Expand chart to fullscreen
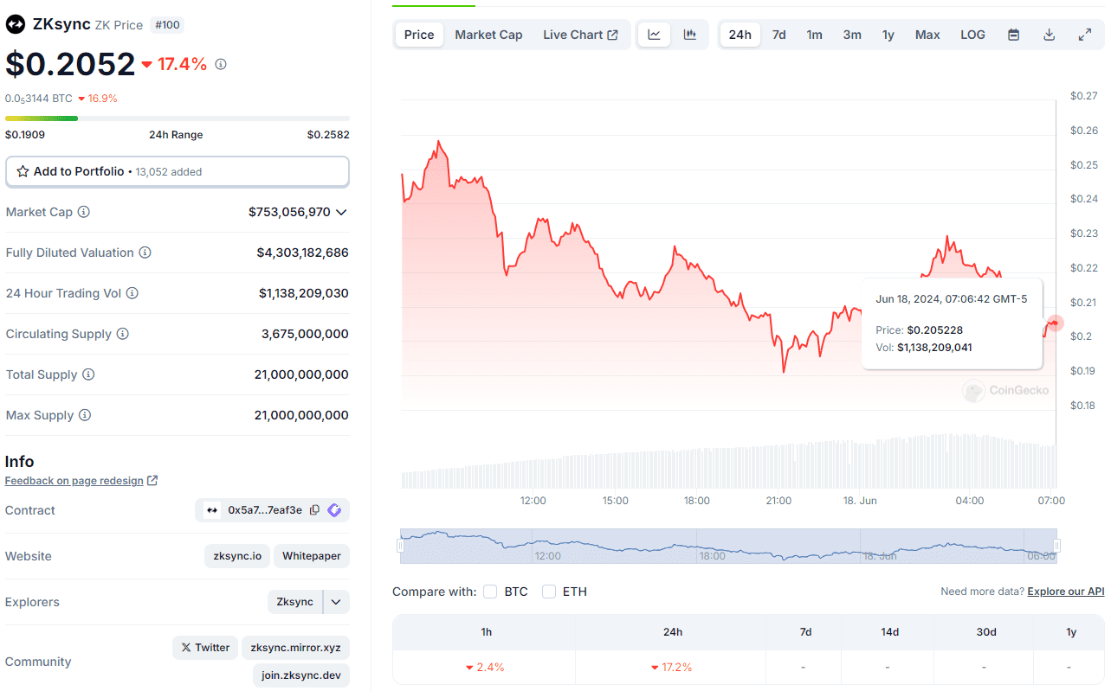The height and width of the screenshot is (691, 1111). (1085, 35)
